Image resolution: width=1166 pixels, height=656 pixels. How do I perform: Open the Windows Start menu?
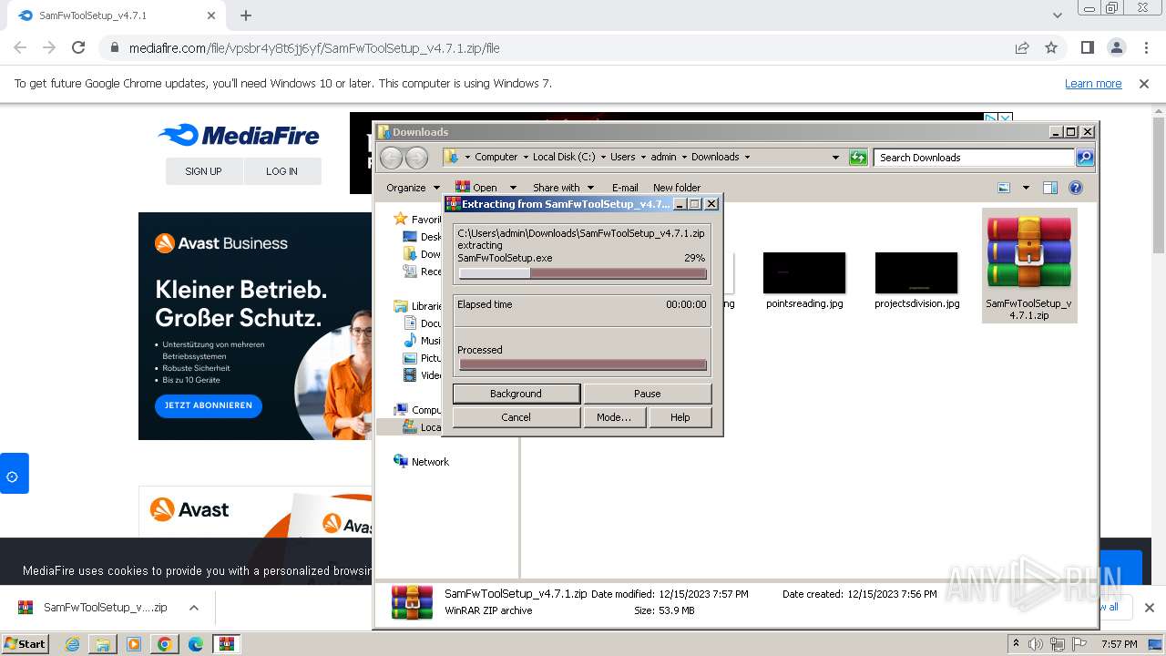pos(25,643)
